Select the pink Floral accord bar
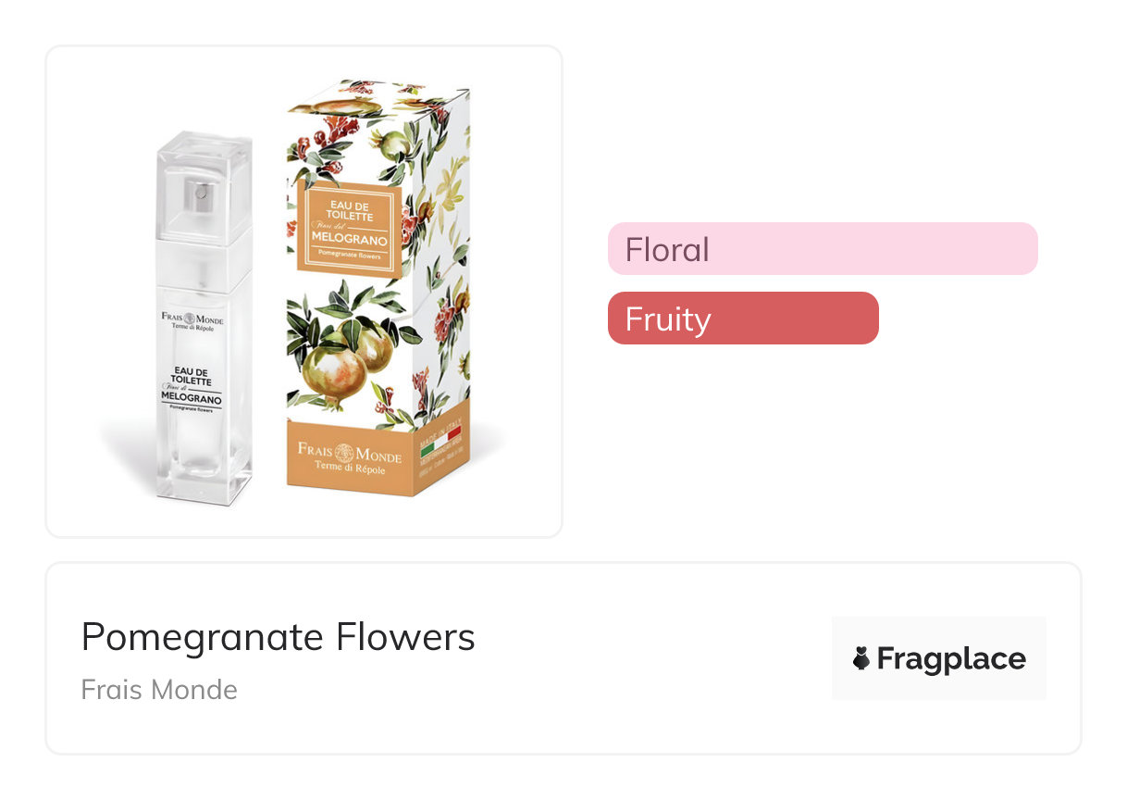This screenshot has width=1127, height=800. 822,249
